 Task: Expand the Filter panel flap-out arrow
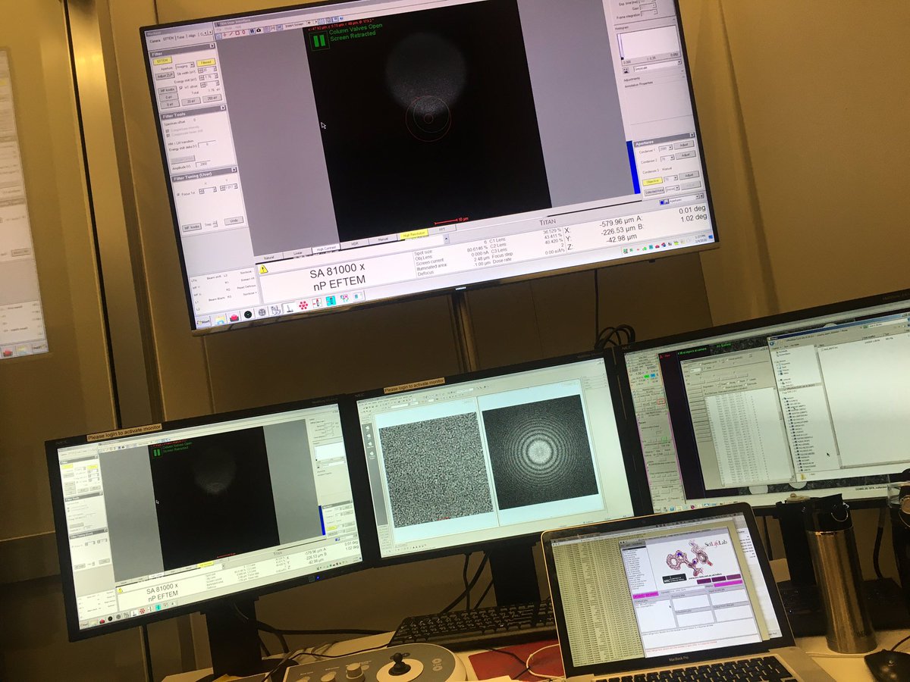click(x=212, y=45)
